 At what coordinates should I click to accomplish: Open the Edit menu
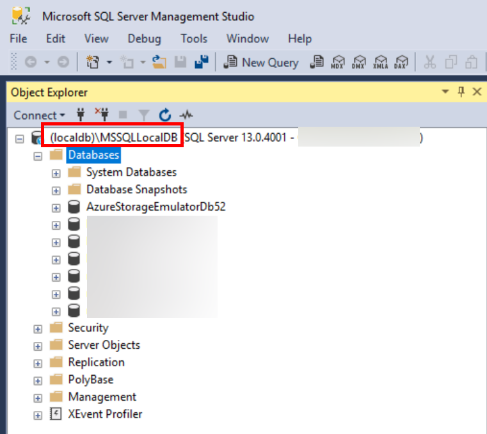coord(56,38)
